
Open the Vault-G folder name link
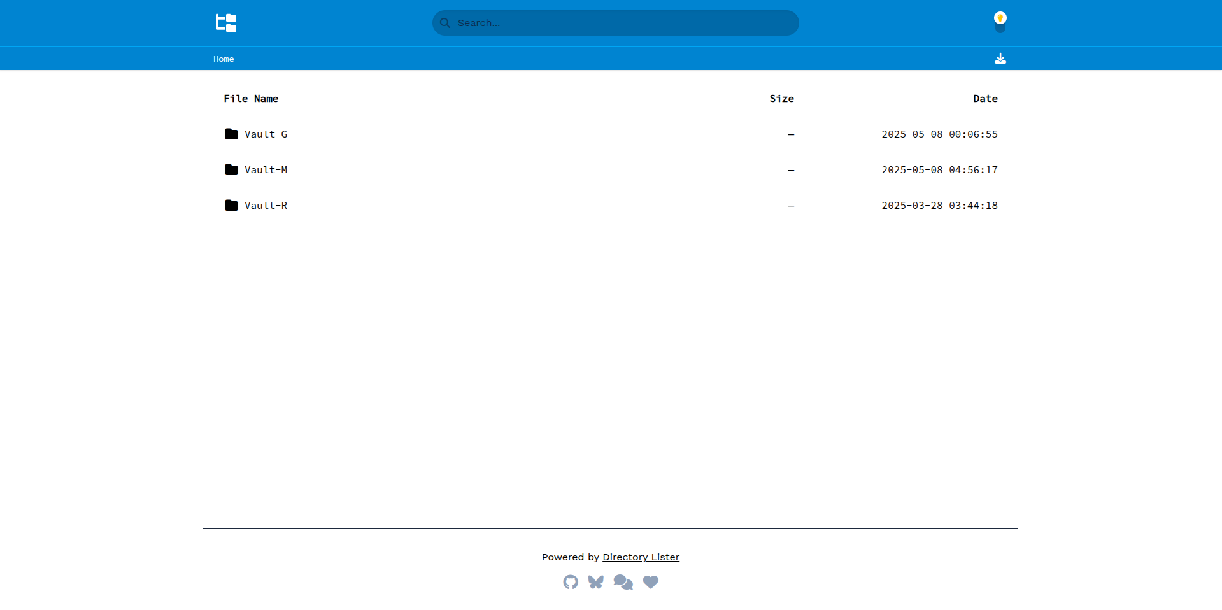(266, 134)
